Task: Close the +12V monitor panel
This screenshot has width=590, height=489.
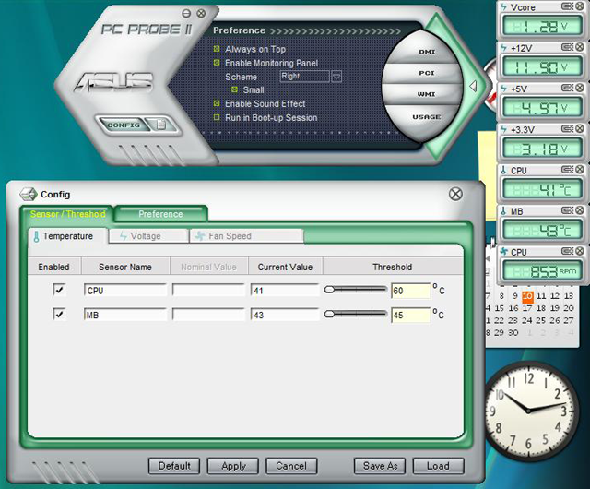Action: coord(580,47)
